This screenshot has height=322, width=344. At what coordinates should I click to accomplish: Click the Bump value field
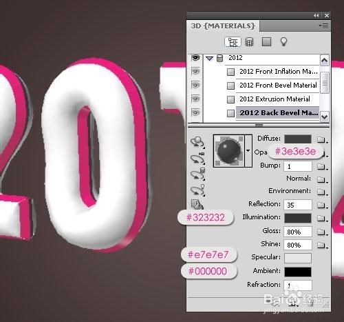pos(298,166)
